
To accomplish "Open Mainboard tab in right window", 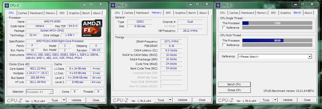I will pos(248,13).
